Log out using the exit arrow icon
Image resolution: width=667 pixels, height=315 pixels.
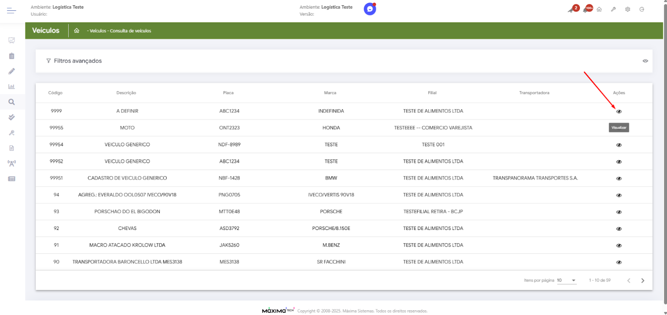[642, 10]
